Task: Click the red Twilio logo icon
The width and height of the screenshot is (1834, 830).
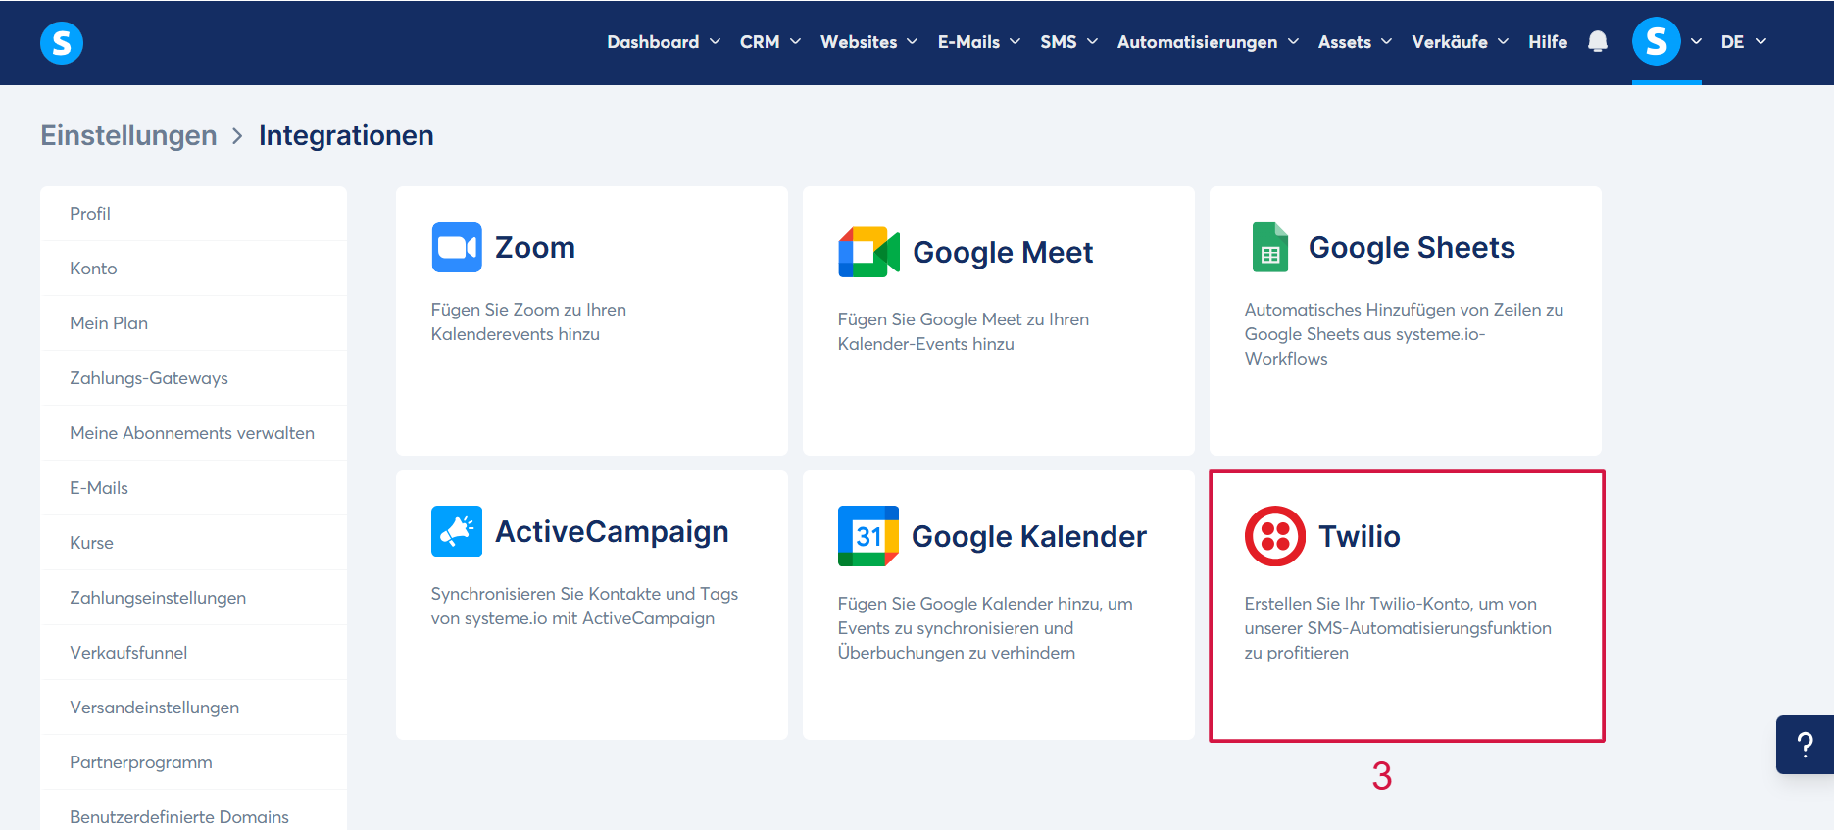Action: [1275, 536]
